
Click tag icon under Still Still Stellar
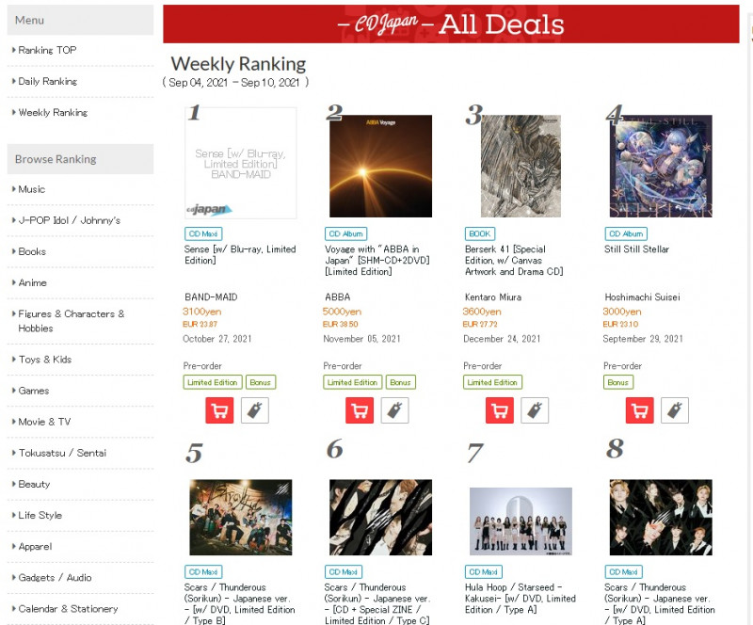pos(675,410)
